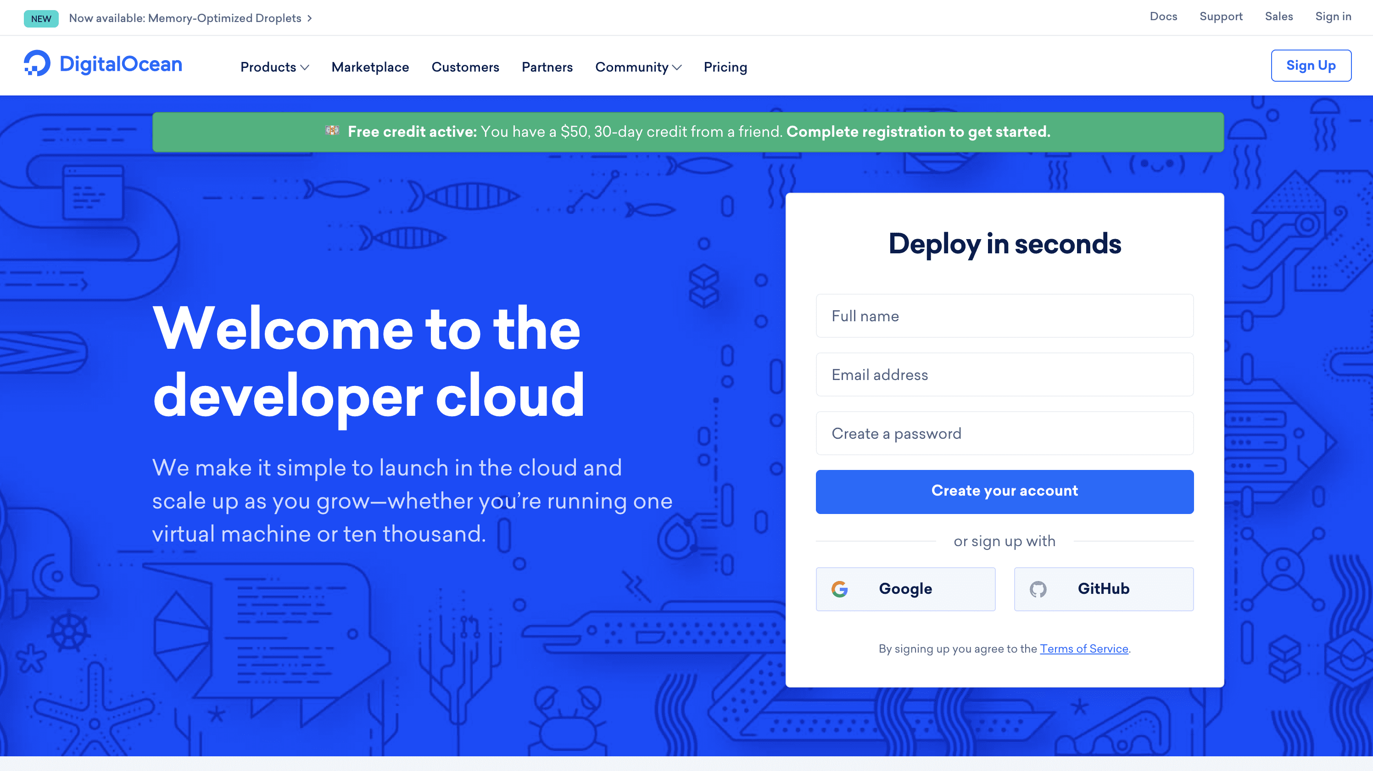Open the Marketplace page
This screenshot has width=1373, height=771.
[x=370, y=67]
